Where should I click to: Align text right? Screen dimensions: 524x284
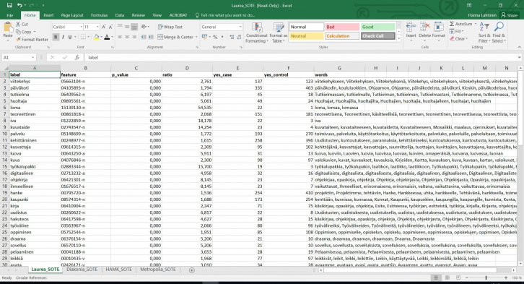[x=134, y=37]
